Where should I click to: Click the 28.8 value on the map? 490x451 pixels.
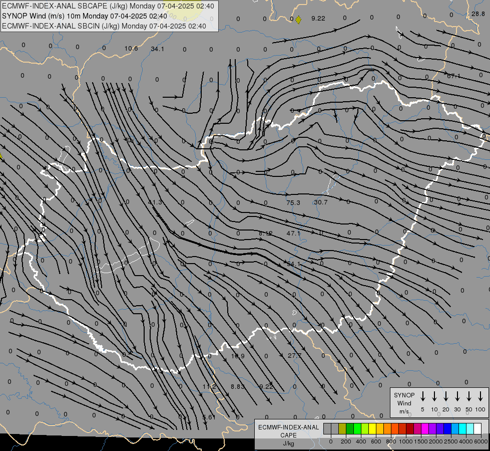[x=478, y=14]
